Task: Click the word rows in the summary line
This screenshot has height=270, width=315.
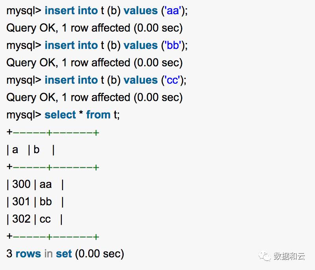Action: coord(28,253)
